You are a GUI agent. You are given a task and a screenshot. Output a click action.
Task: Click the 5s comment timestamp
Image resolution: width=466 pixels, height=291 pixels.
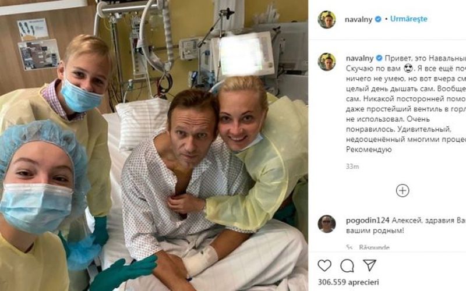[x=349, y=247]
